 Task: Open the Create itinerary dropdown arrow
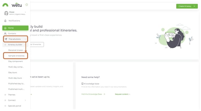pos(194,6)
